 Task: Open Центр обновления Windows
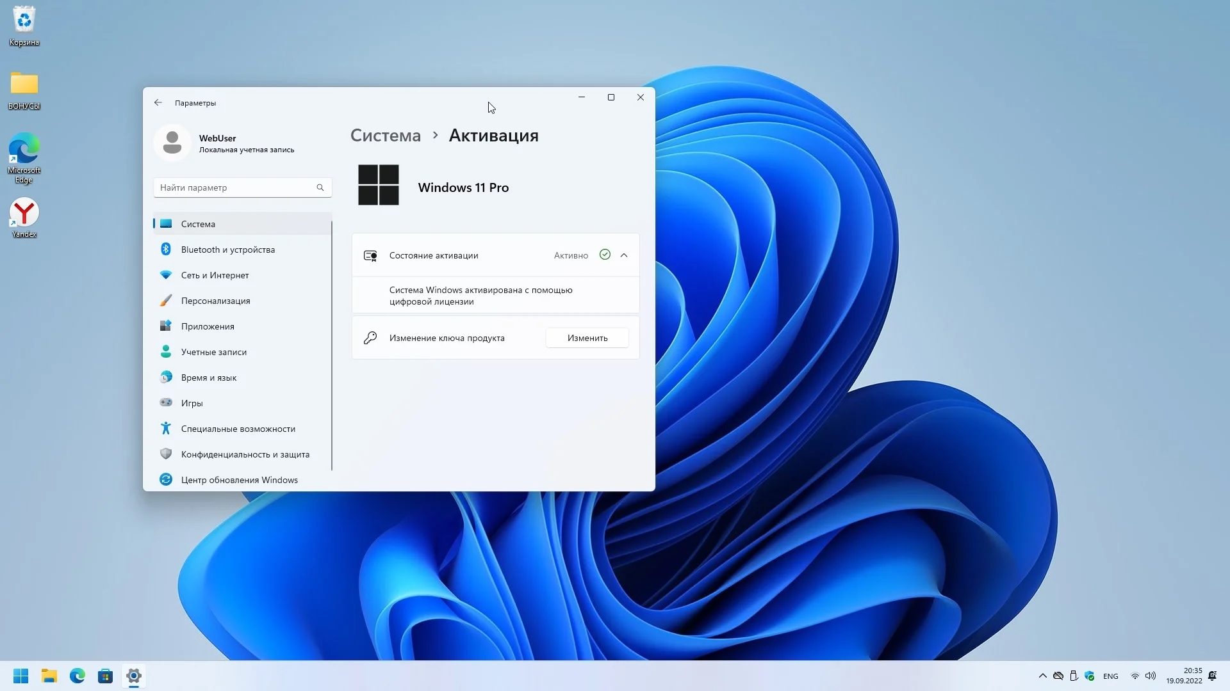click(x=239, y=480)
